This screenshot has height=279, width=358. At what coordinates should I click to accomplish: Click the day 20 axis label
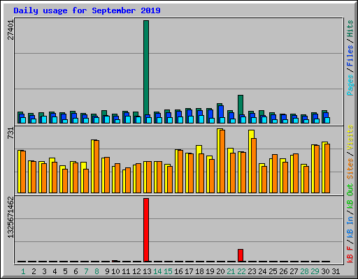[x=220, y=271]
